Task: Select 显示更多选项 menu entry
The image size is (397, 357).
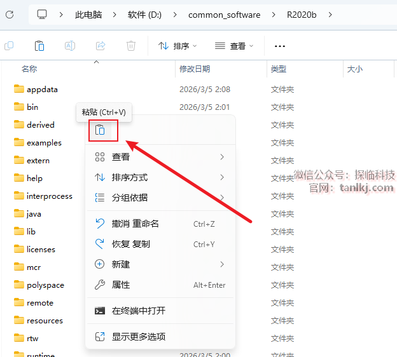Action: click(160, 337)
